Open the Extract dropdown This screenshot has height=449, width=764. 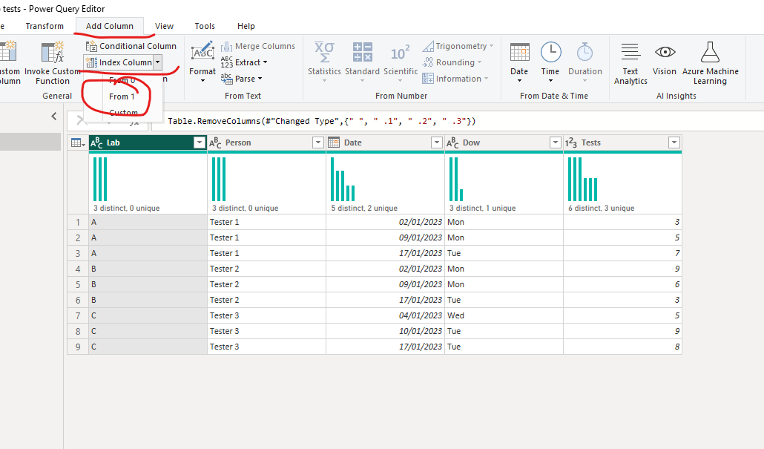tap(244, 62)
